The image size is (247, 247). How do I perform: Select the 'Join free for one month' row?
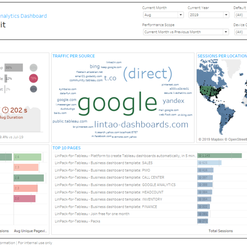pos(125,214)
